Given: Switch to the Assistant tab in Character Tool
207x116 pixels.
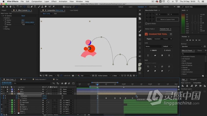Looking at the screenshot, I should 157,39.
